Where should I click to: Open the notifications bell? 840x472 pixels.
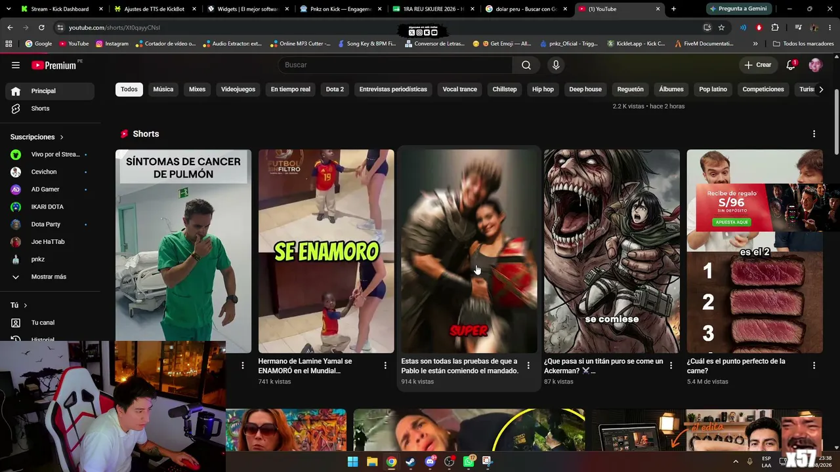(x=791, y=65)
